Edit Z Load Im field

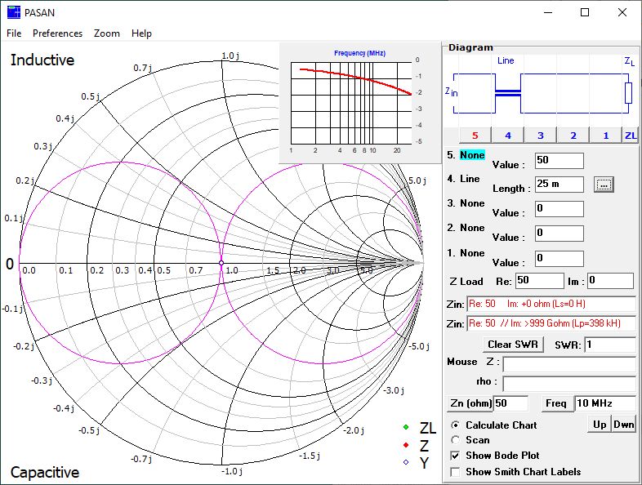[610, 281]
